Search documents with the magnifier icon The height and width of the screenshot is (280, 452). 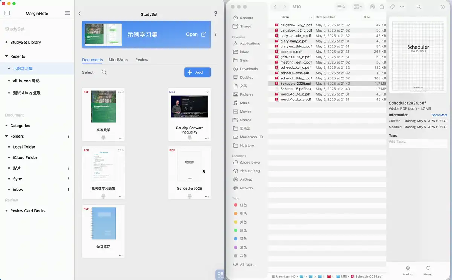click(x=104, y=72)
